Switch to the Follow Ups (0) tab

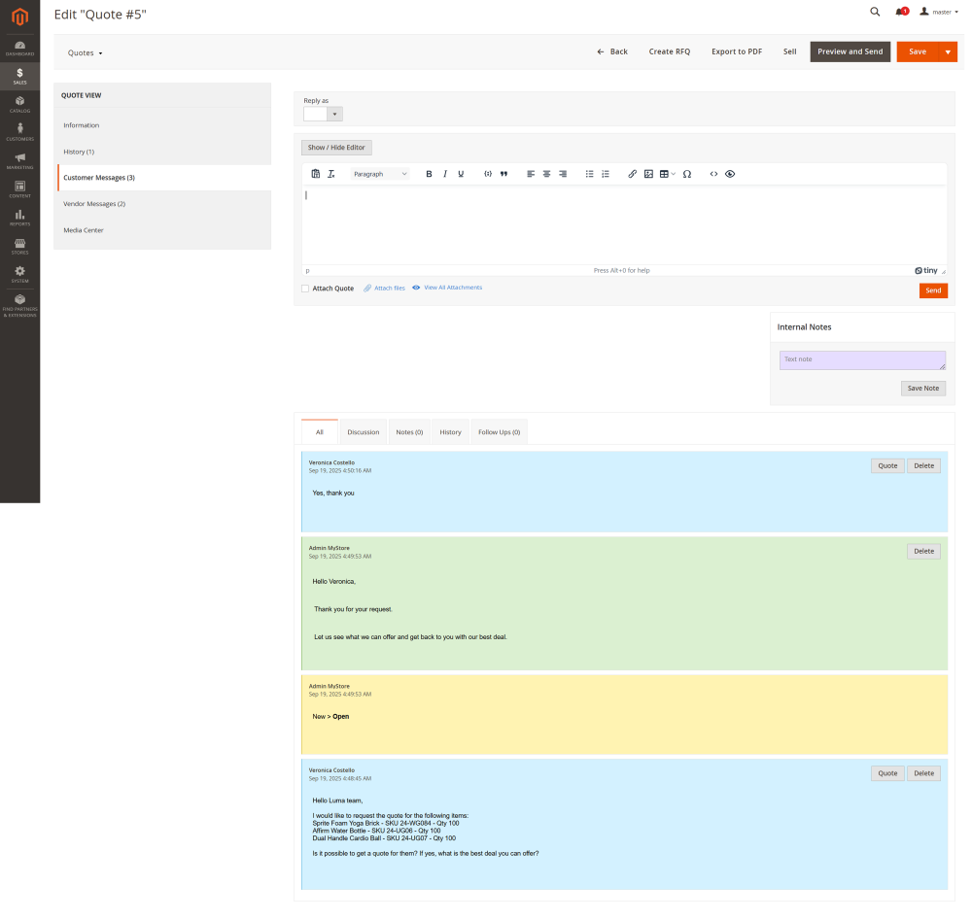point(499,432)
